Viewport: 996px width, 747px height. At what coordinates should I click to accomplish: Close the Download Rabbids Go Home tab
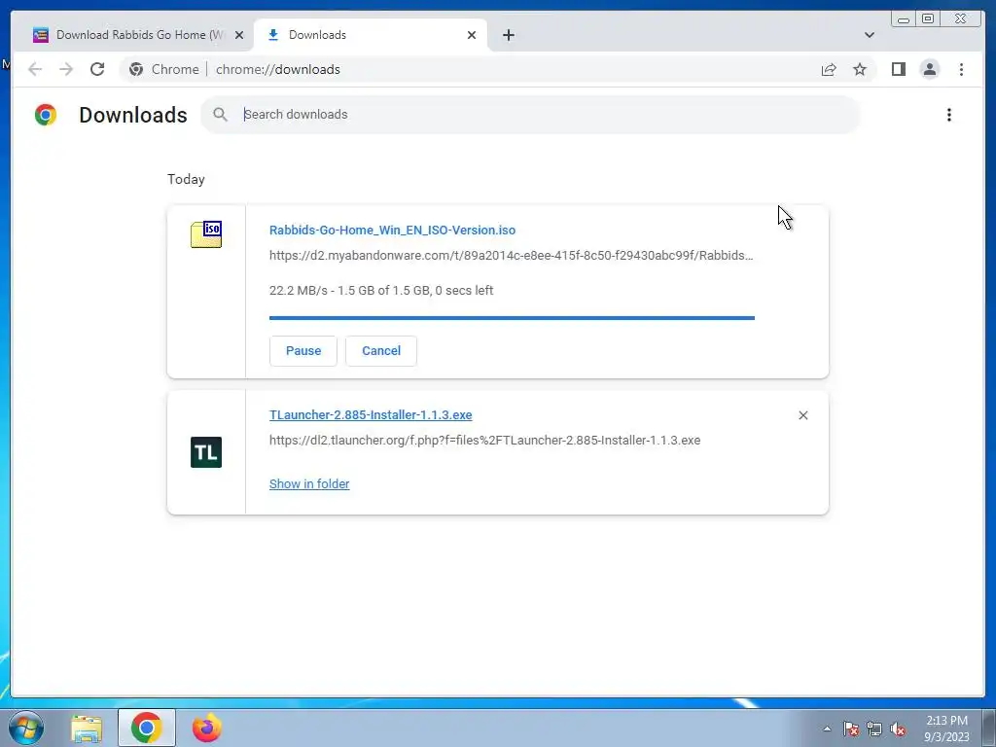tap(239, 35)
